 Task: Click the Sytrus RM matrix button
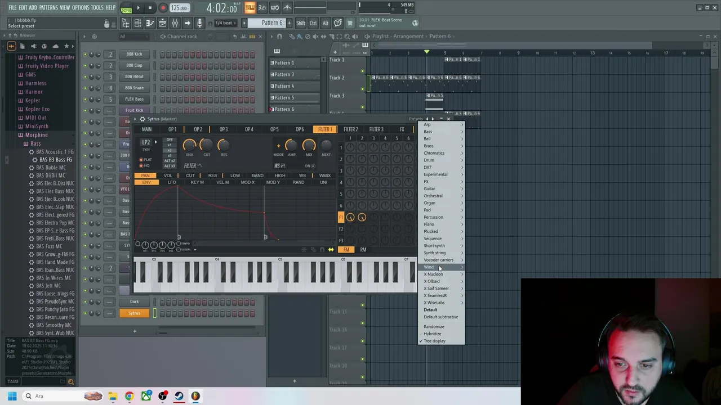tap(363, 250)
